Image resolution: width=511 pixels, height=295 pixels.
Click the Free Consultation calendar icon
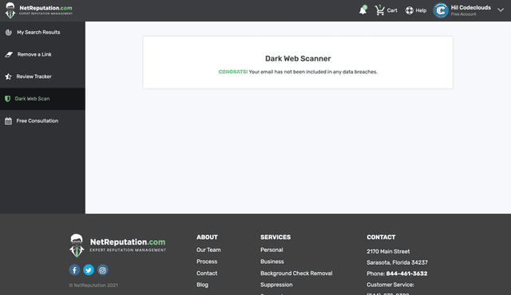click(9, 120)
